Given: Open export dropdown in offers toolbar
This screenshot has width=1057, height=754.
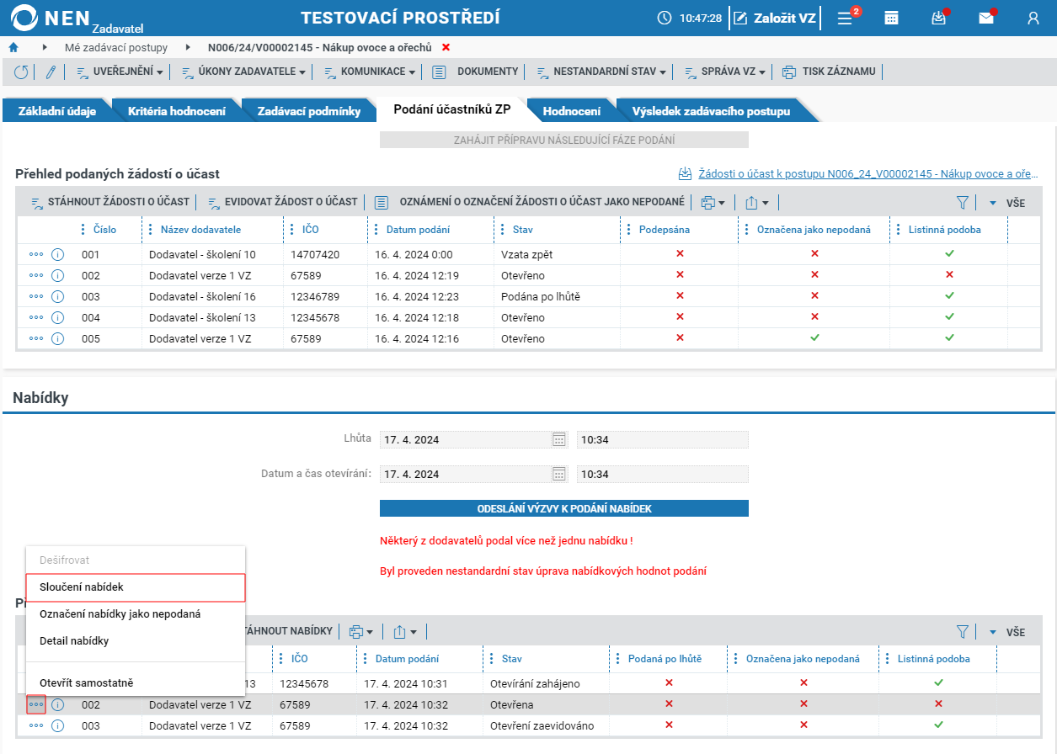Looking at the screenshot, I should click(x=405, y=632).
